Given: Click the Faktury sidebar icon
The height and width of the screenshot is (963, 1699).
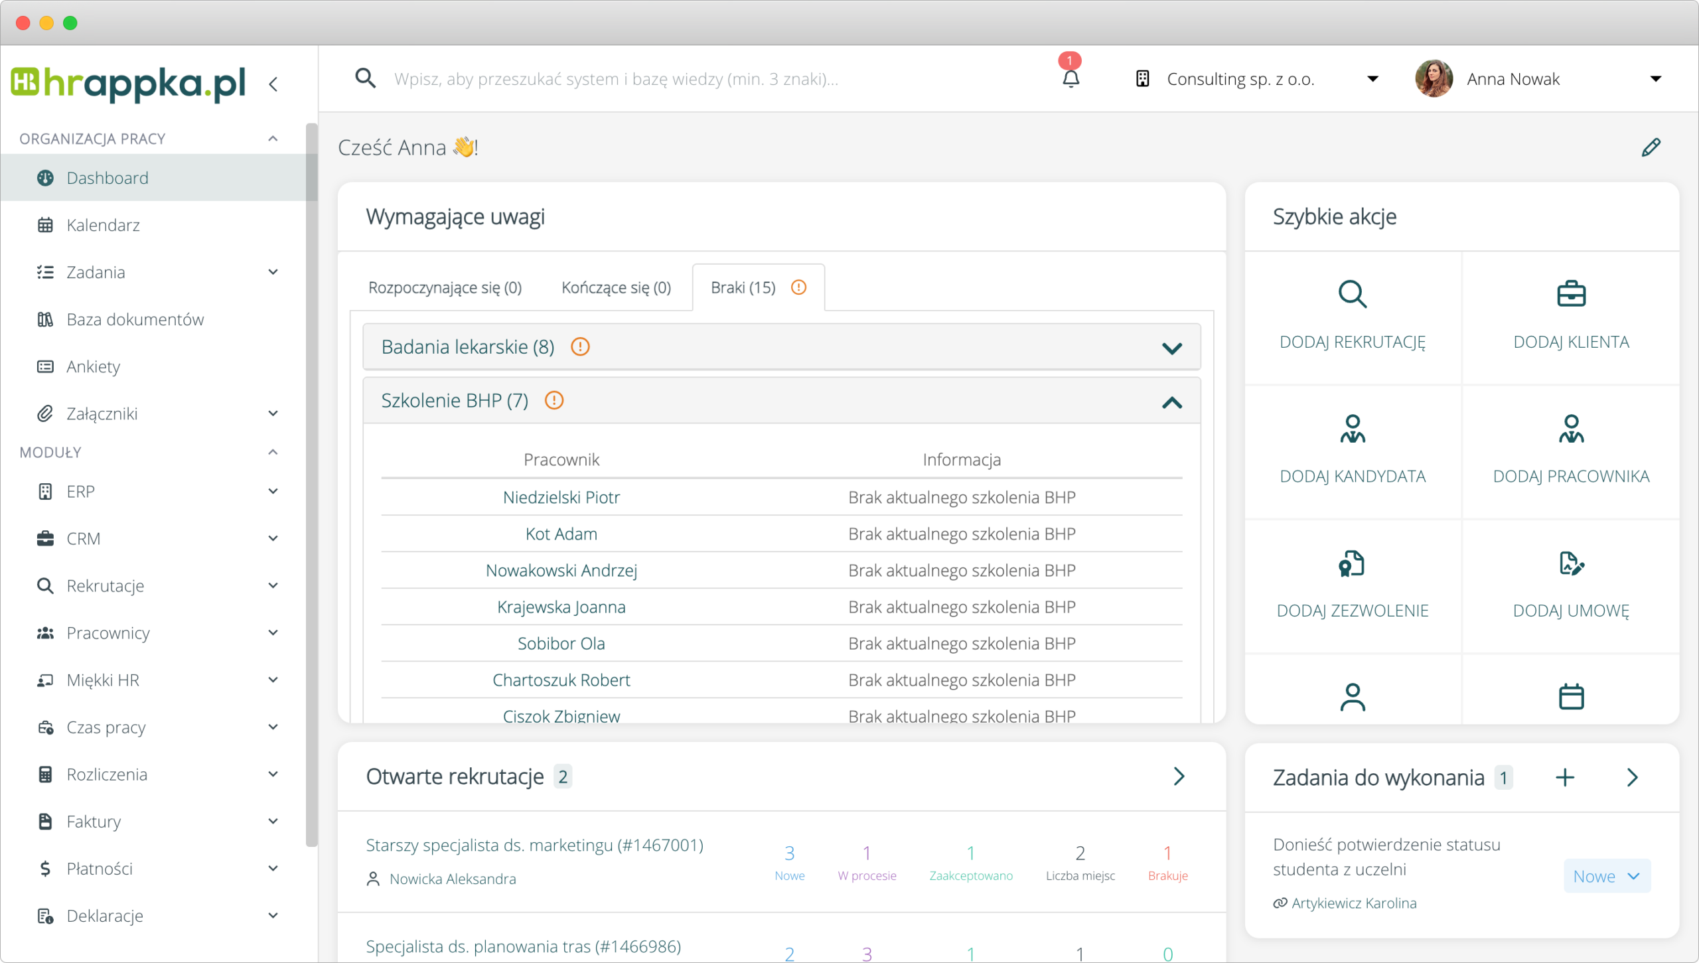Looking at the screenshot, I should (45, 822).
